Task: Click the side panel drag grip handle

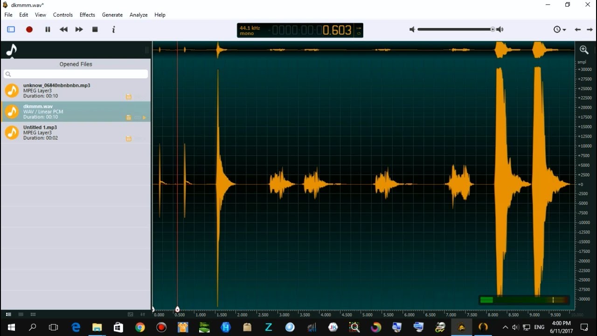Action: (147, 49)
